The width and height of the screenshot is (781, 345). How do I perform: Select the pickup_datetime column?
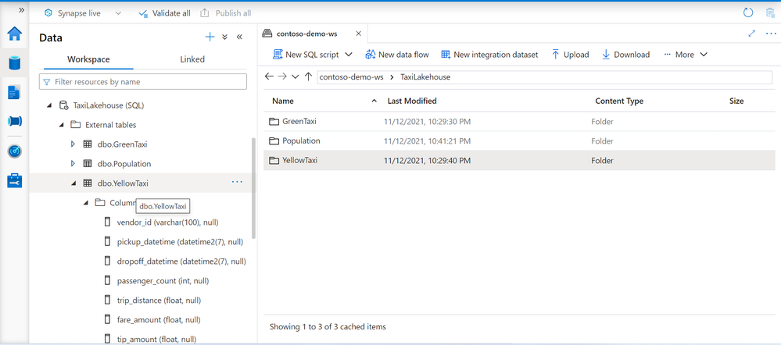tap(180, 242)
